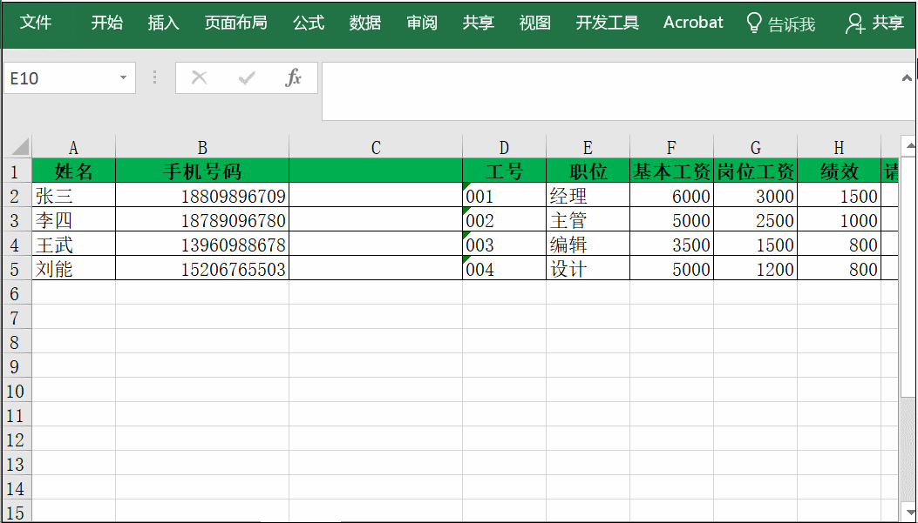Open the Insert Function fx dialog
Image resolution: width=918 pixels, height=523 pixels.
point(293,77)
